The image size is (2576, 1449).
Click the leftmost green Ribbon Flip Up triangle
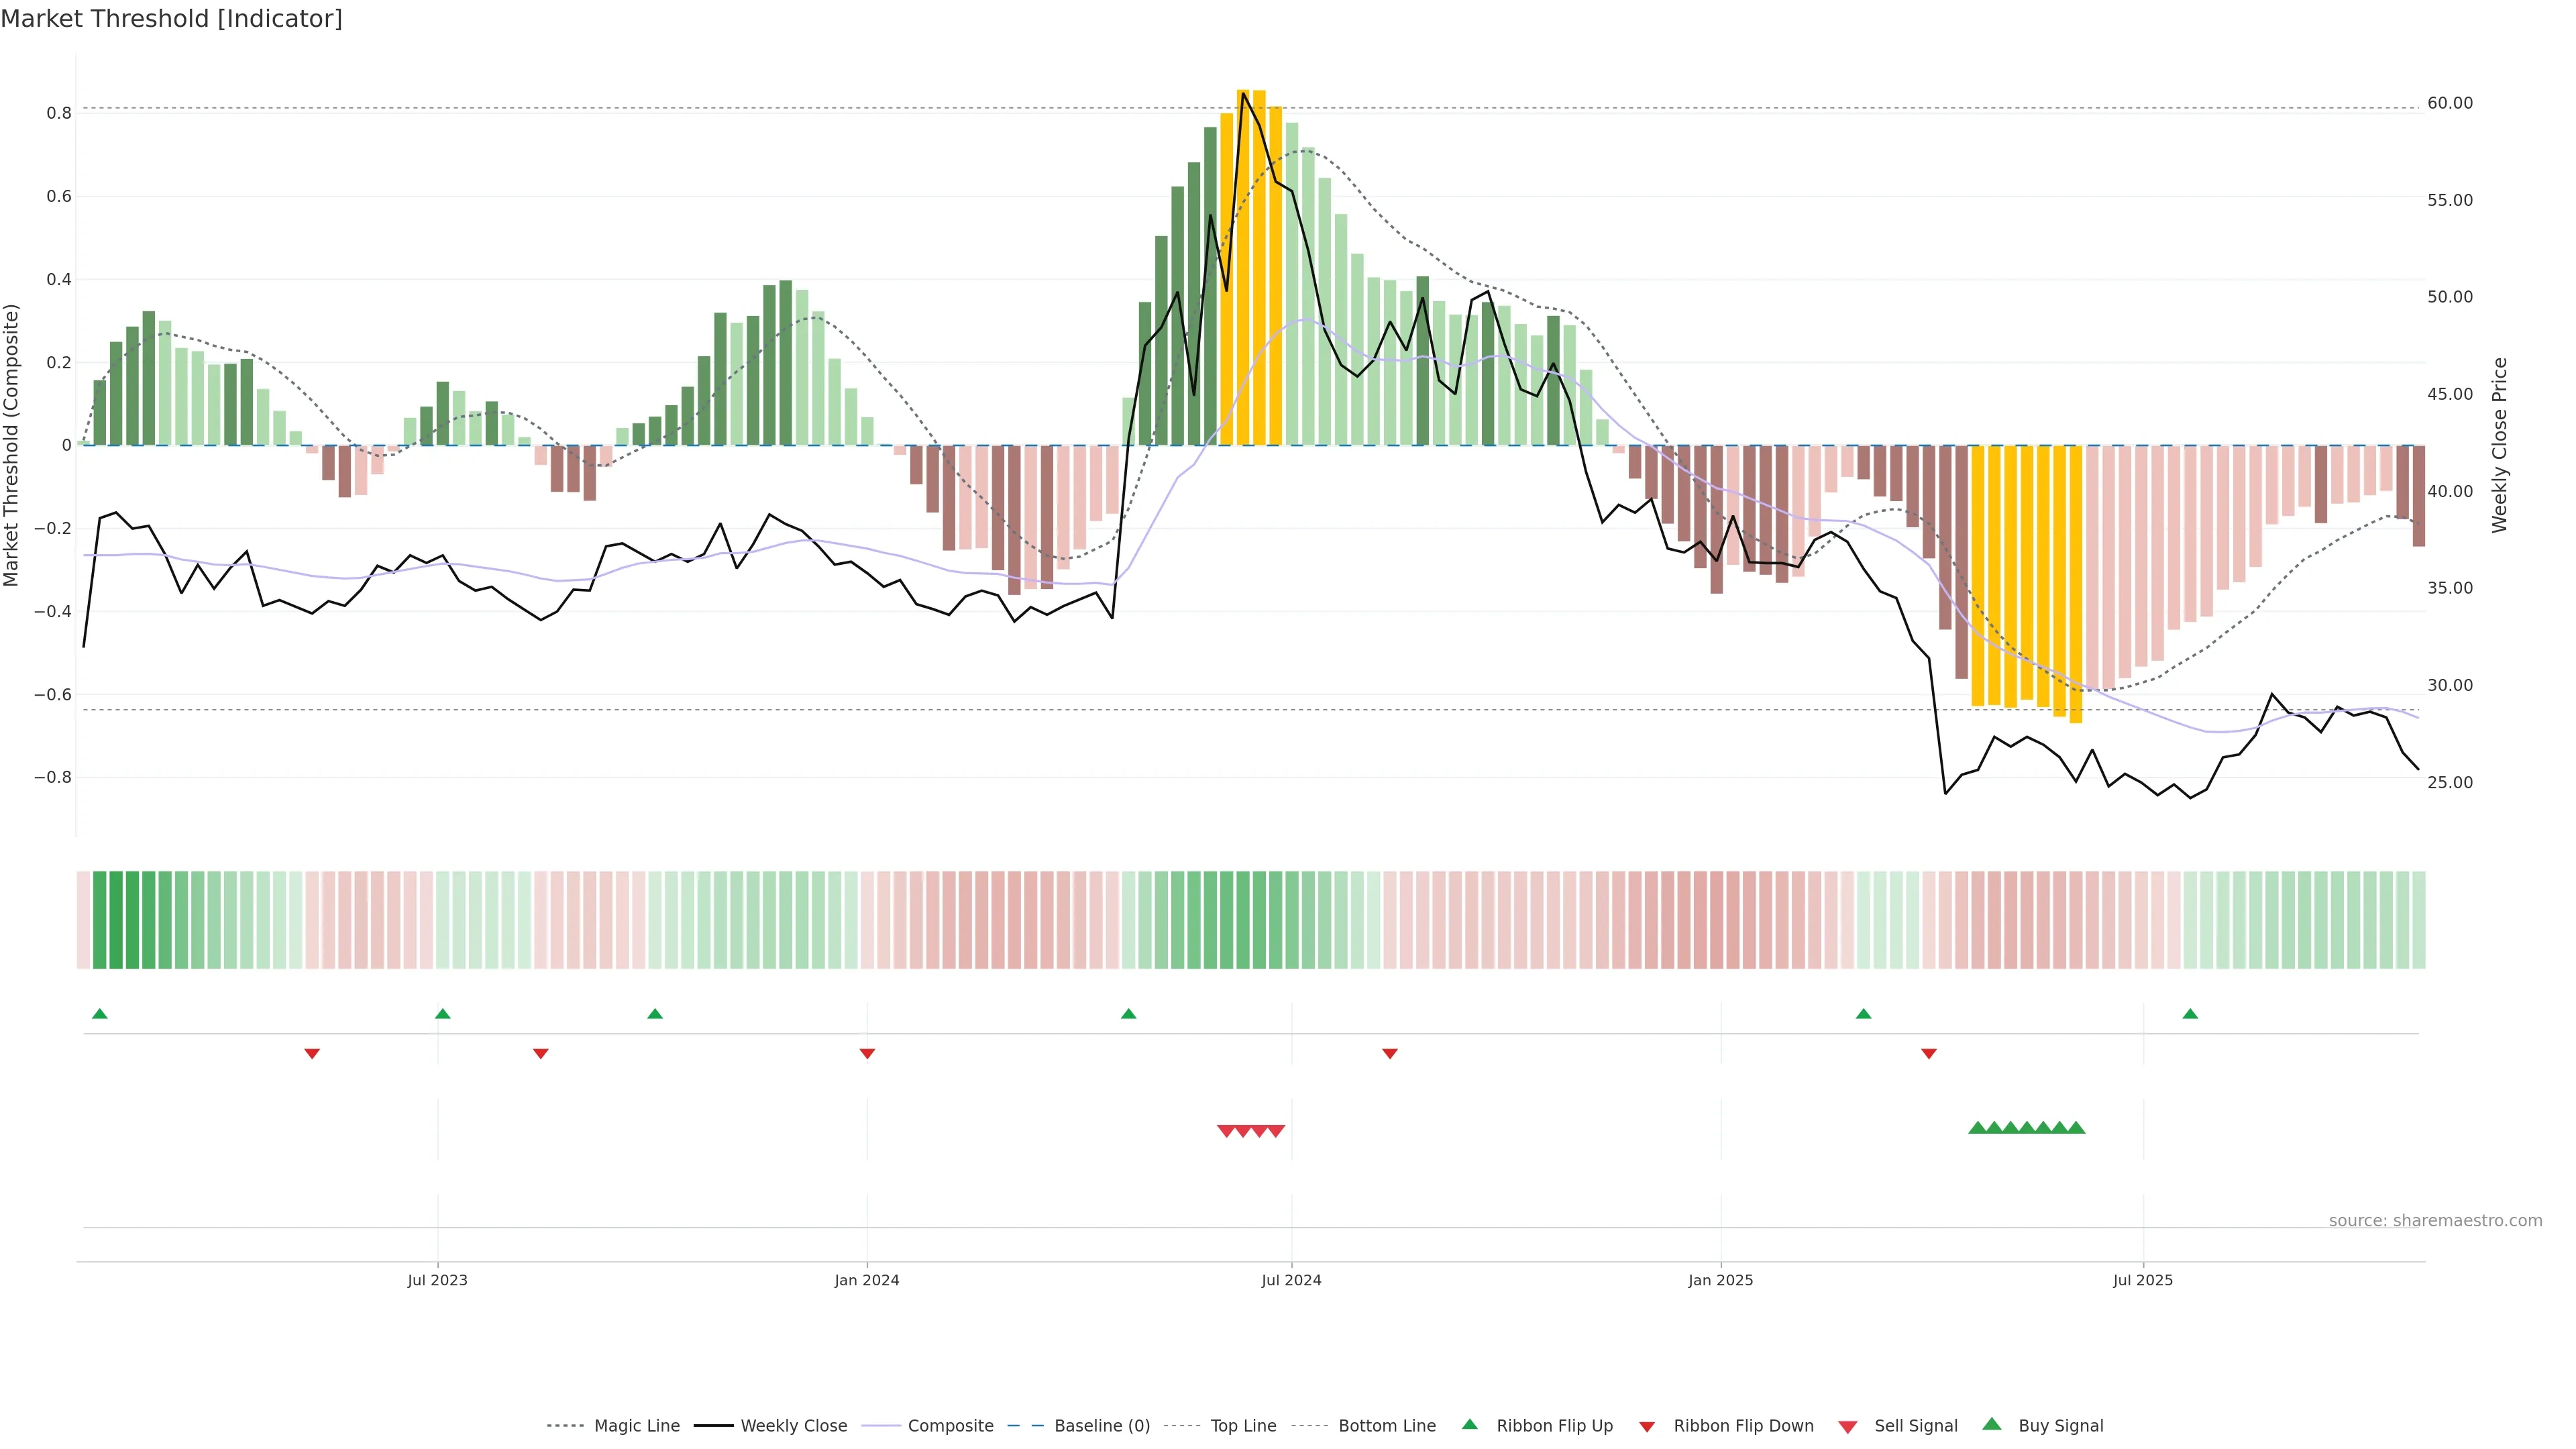point(99,1014)
